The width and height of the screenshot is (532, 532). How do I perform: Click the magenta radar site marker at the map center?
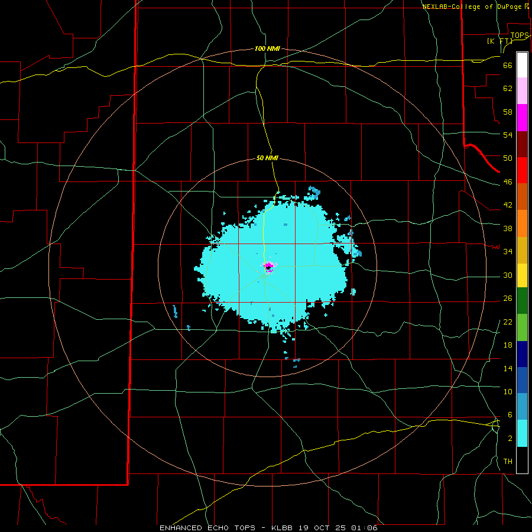coord(268,267)
